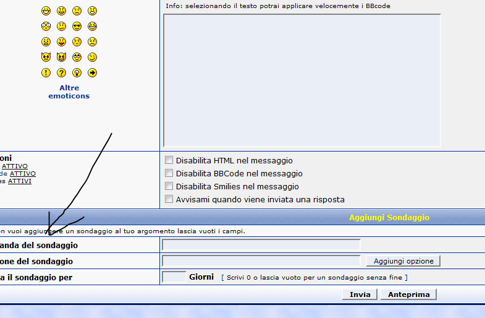Image resolution: width=485 pixels, height=318 pixels.
Task: Insert the shocked wide-eyed emoticon
Action: click(46, 27)
